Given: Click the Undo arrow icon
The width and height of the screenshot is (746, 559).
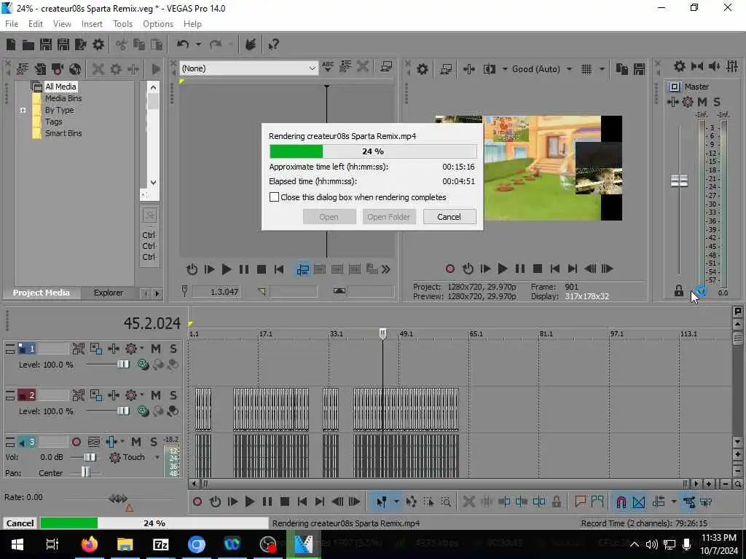Looking at the screenshot, I should tap(183, 44).
